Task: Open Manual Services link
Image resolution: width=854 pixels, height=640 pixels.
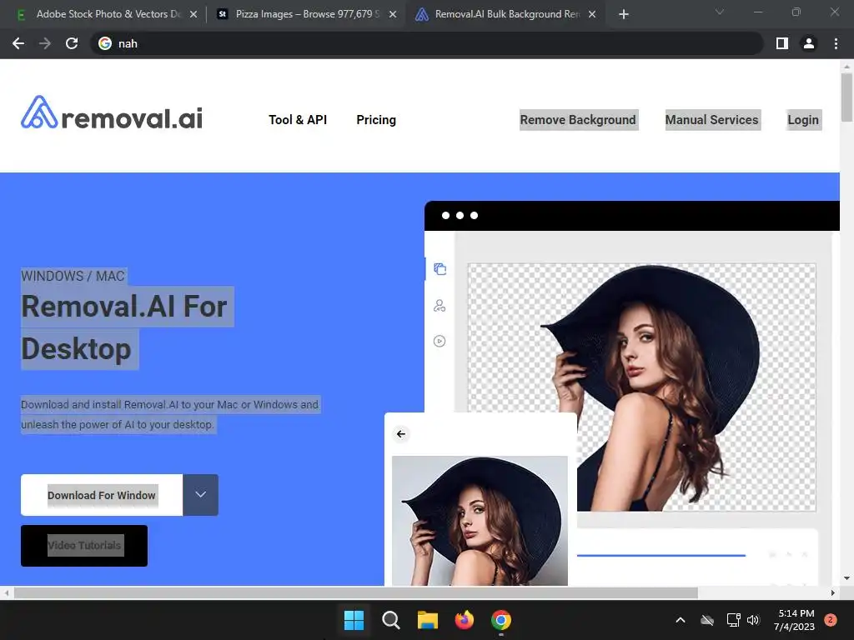Action: (712, 120)
